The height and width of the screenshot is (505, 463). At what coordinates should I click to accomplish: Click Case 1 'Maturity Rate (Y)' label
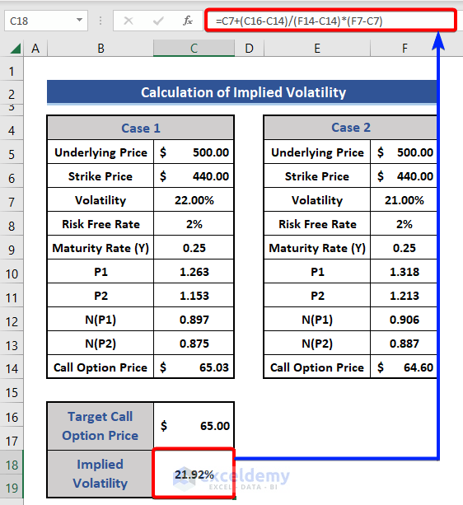(101, 248)
